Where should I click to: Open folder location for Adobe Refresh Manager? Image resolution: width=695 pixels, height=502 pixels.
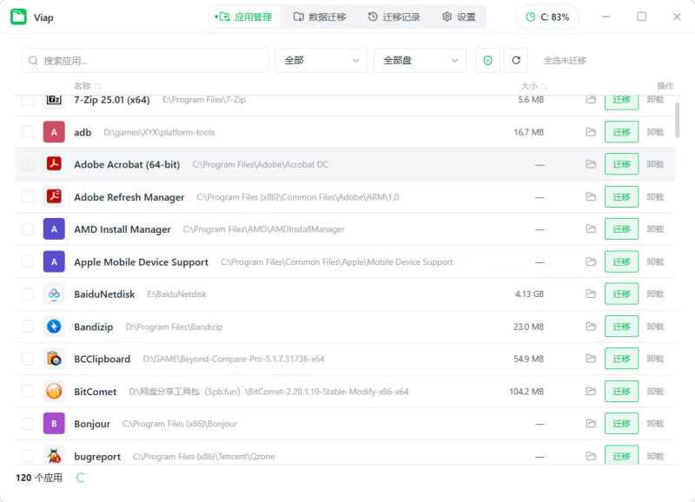pyautogui.click(x=591, y=197)
